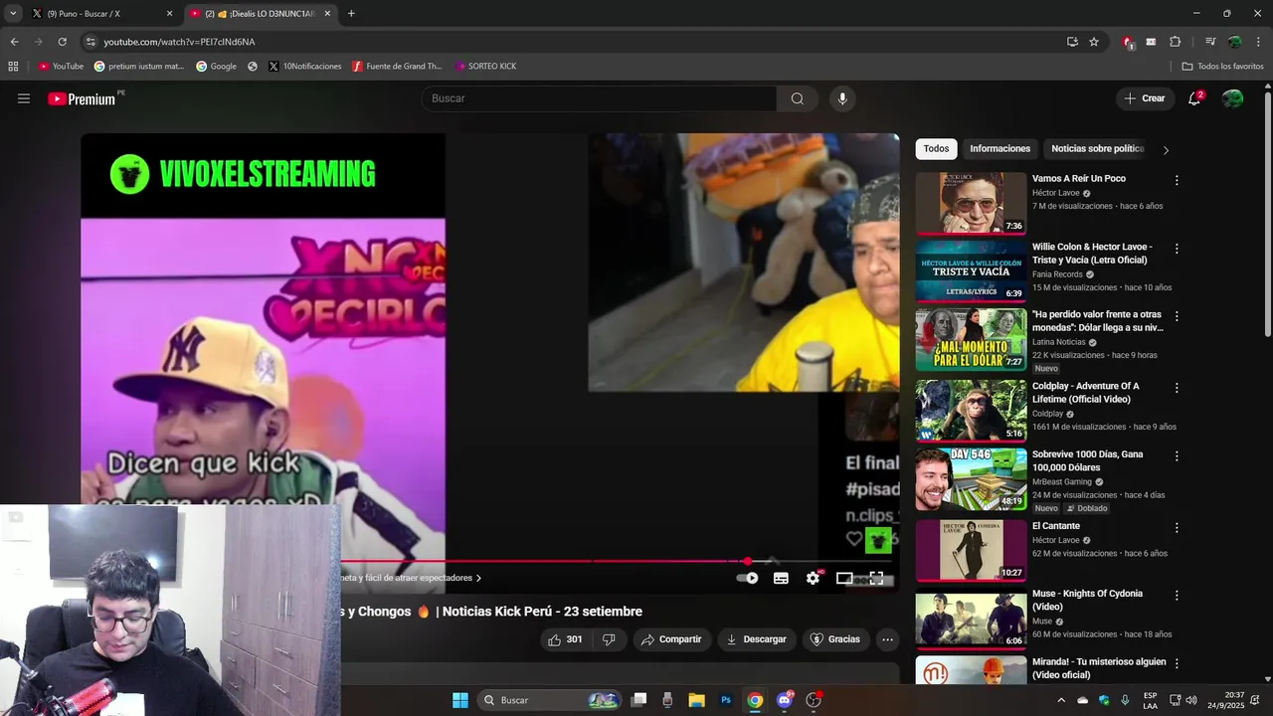Open the red-badged extension icon in toolbar
Screen dimensions: 1273x716
(x=1128, y=42)
